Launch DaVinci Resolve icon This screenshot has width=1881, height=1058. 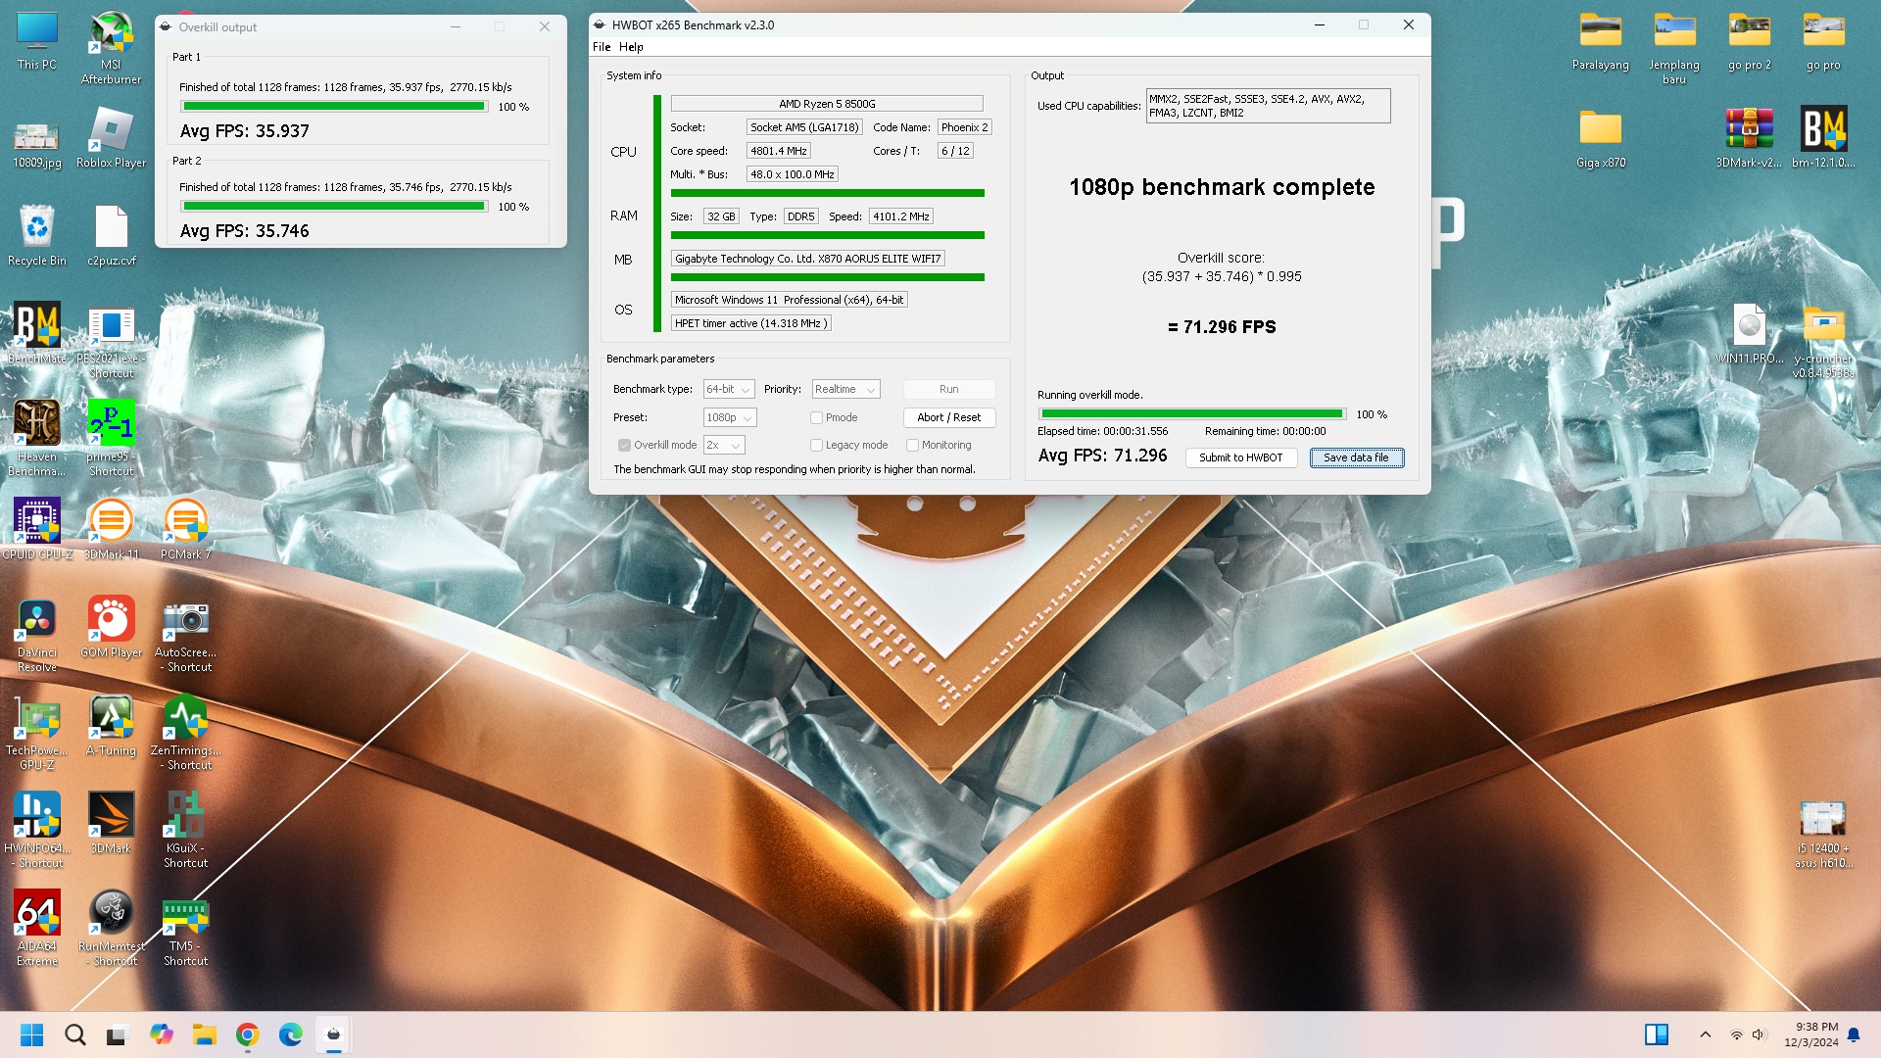[x=36, y=635]
